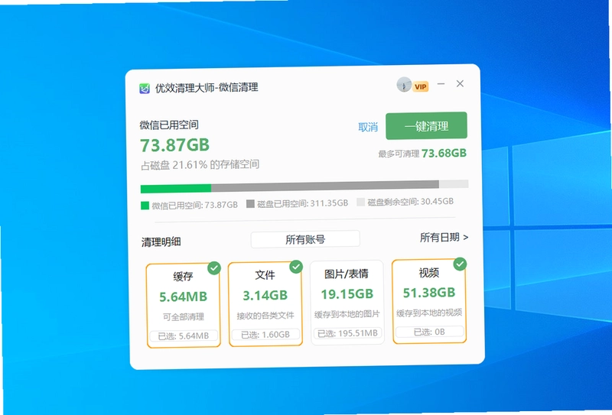Click the green WeChat segment of storage bar

[x=176, y=189]
